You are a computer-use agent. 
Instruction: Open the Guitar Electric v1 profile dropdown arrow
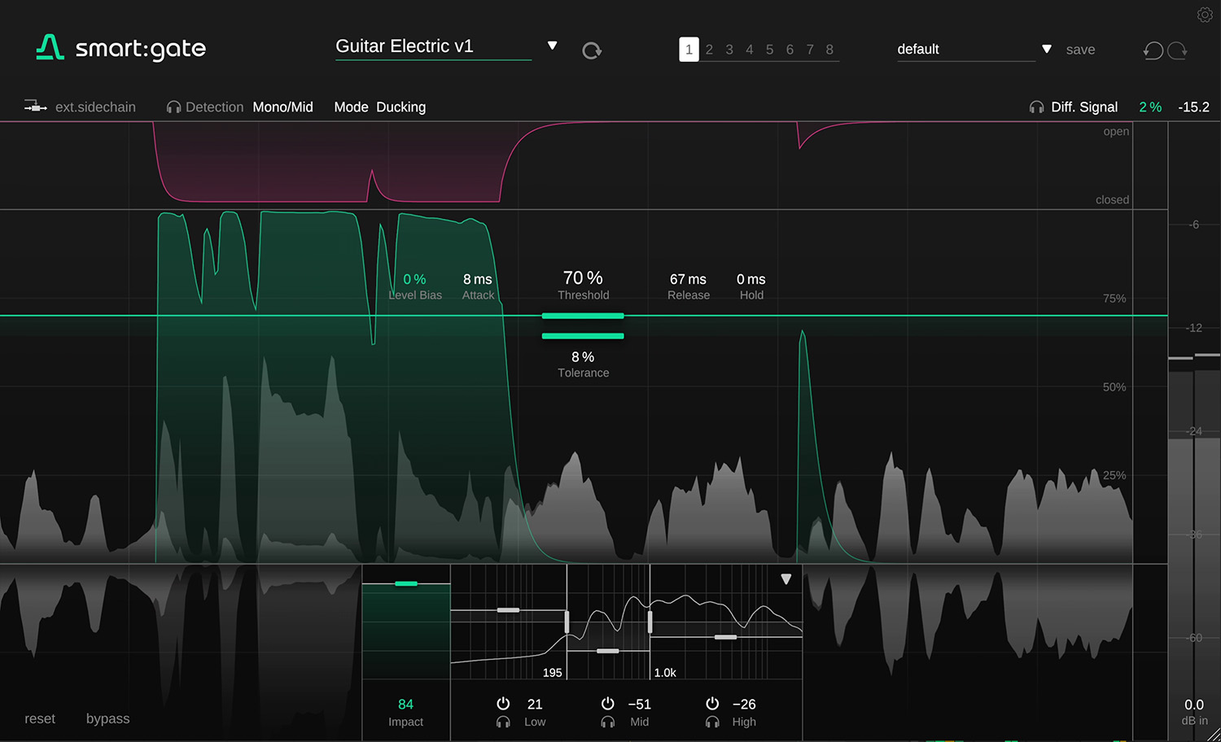pyautogui.click(x=552, y=46)
